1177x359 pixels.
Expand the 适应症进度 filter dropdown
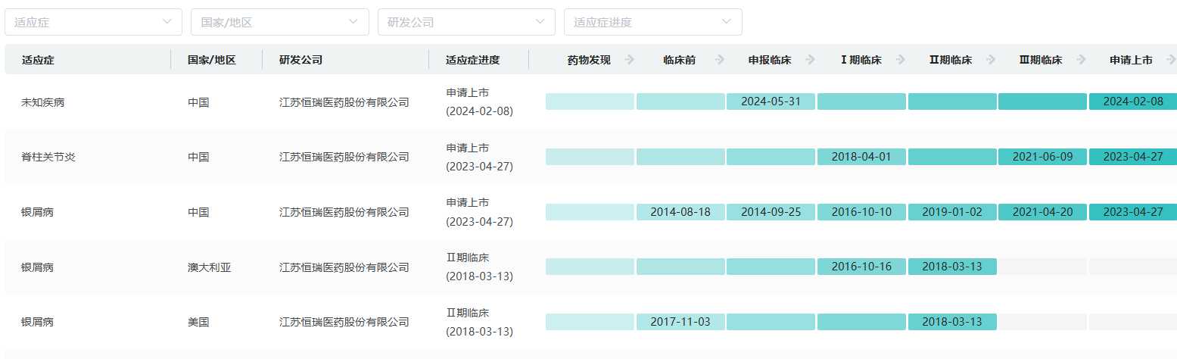click(652, 22)
